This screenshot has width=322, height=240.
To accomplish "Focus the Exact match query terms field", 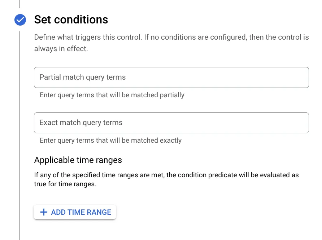I will [x=171, y=123].
